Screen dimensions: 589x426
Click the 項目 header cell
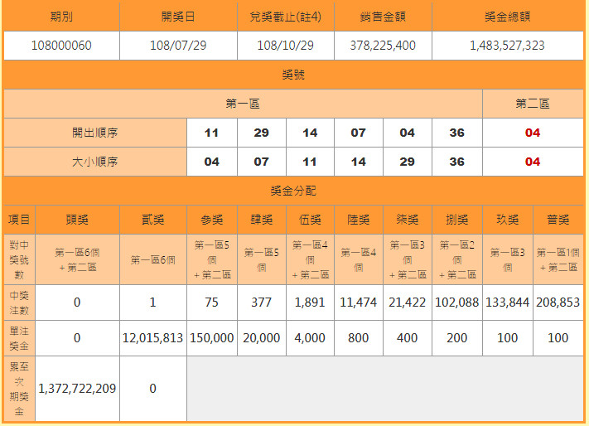[20, 220]
